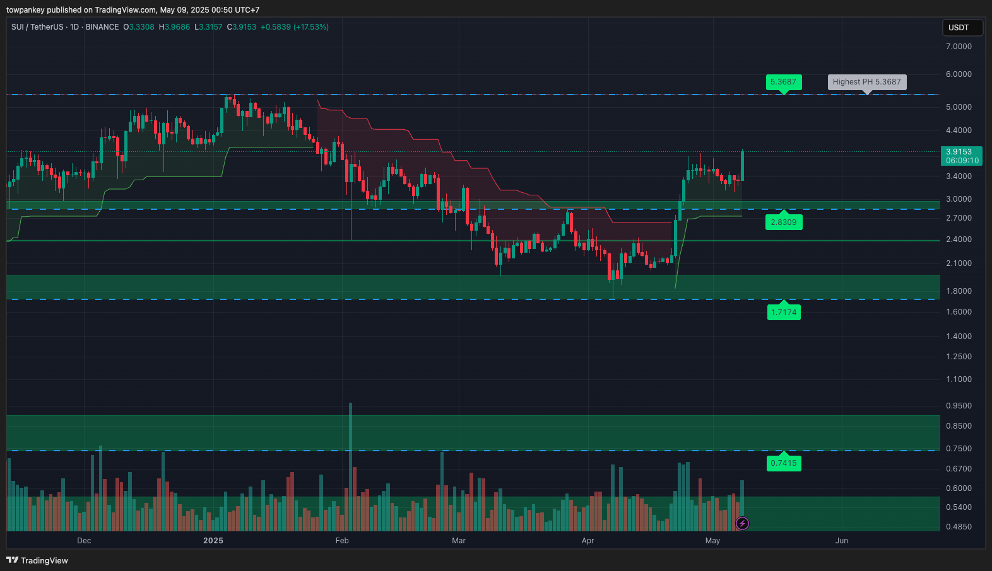992x571 pixels.
Task: Click the +0.5839 (+17.53%) change value
Action: click(295, 27)
